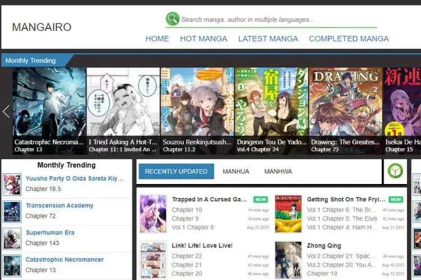Switch to the MANHUA tab
The image size is (421, 280).
236,171
